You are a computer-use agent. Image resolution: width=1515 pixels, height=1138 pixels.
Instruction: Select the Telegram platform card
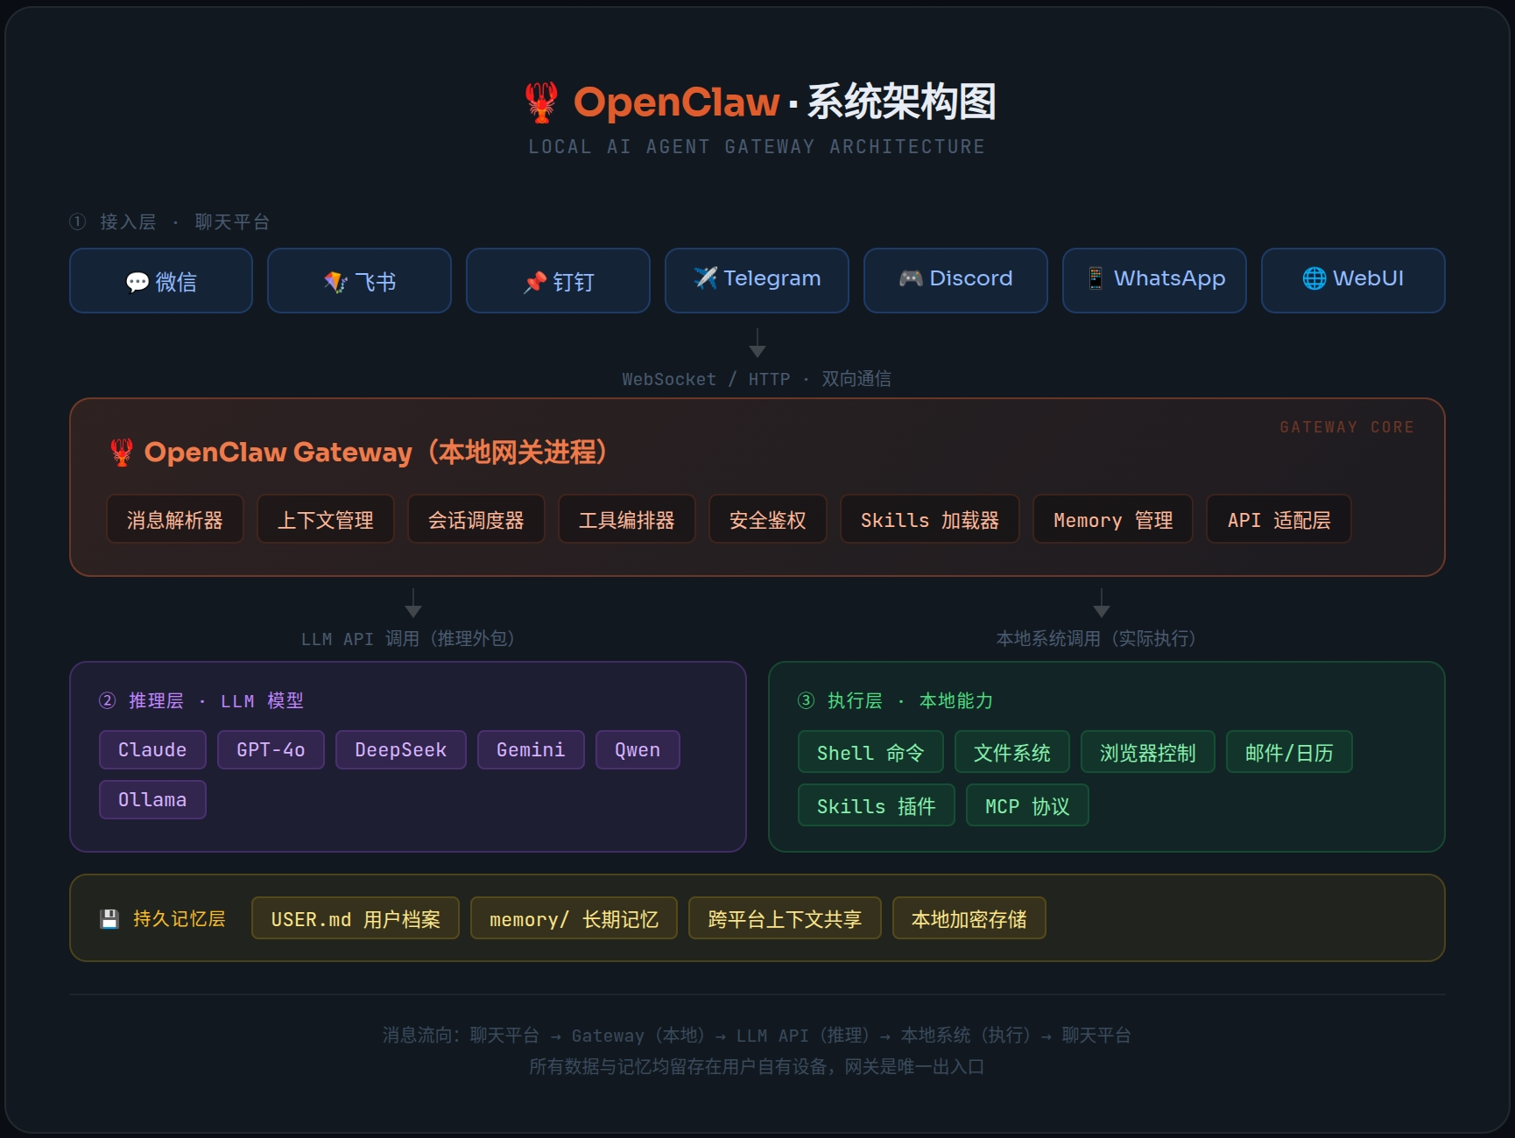coord(757,280)
